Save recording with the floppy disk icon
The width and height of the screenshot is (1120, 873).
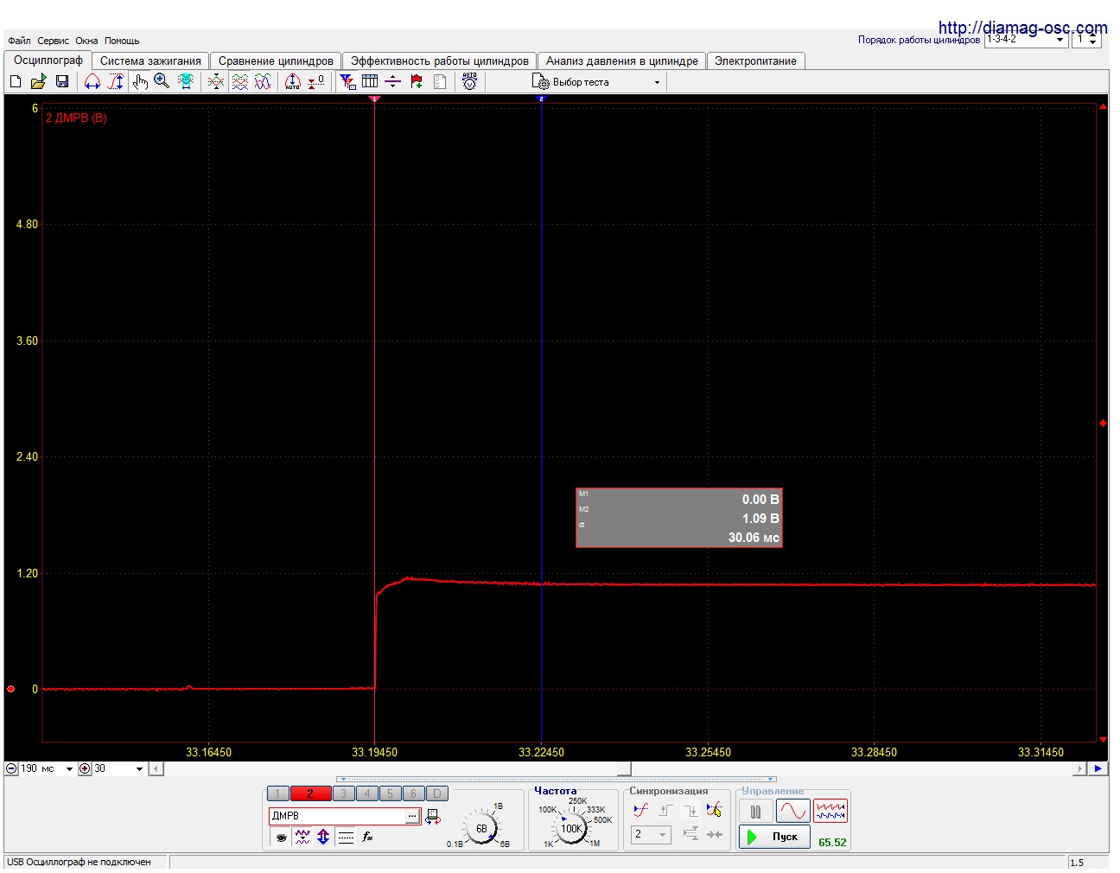pyautogui.click(x=62, y=81)
